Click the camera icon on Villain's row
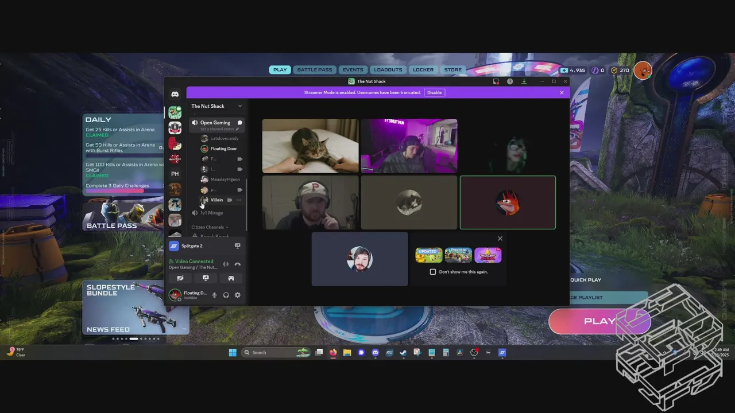The width and height of the screenshot is (735, 413). coord(229,200)
